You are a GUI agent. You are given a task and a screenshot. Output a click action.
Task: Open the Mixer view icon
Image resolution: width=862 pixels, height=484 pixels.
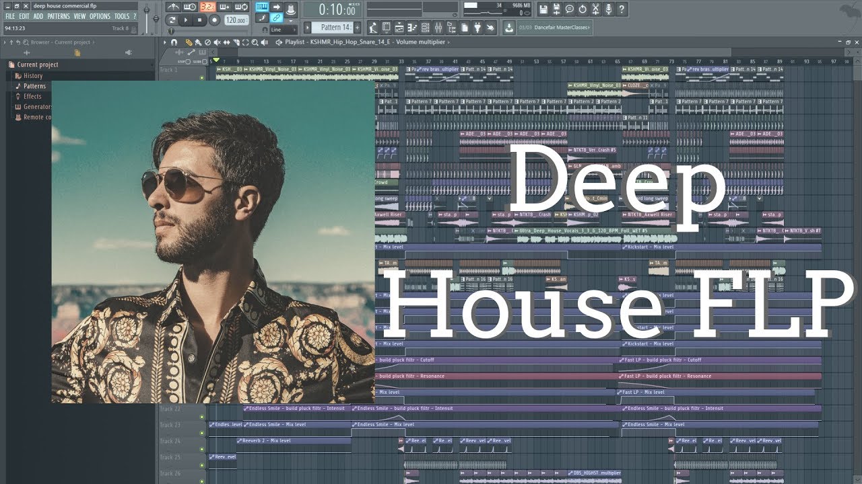pos(438,28)
